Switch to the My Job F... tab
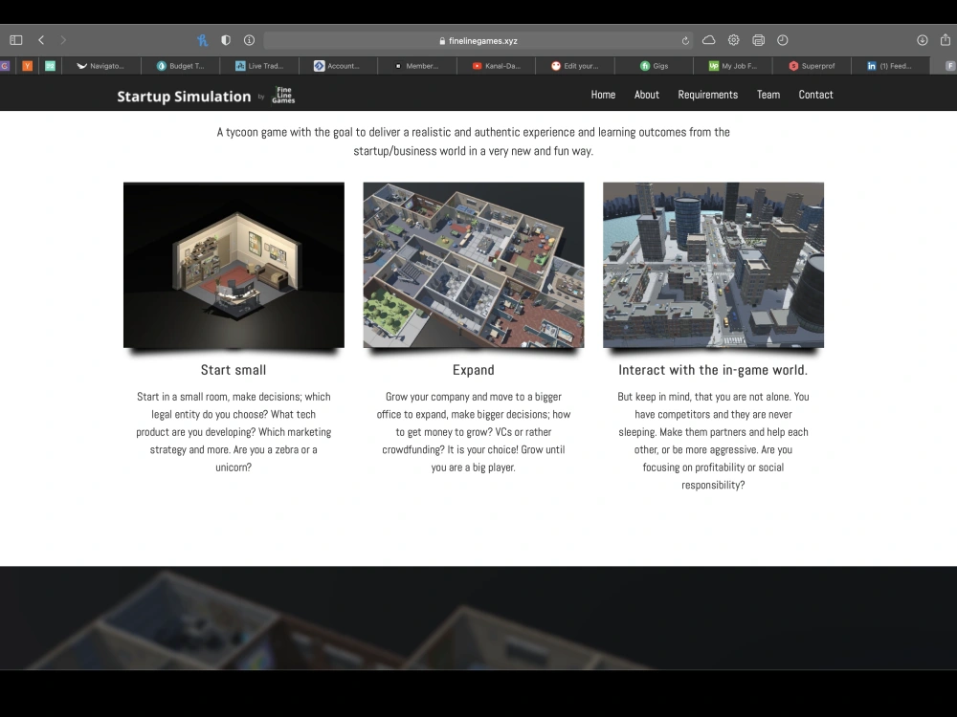The width and height of the screenshot is (957, 717). click(733, 66)
